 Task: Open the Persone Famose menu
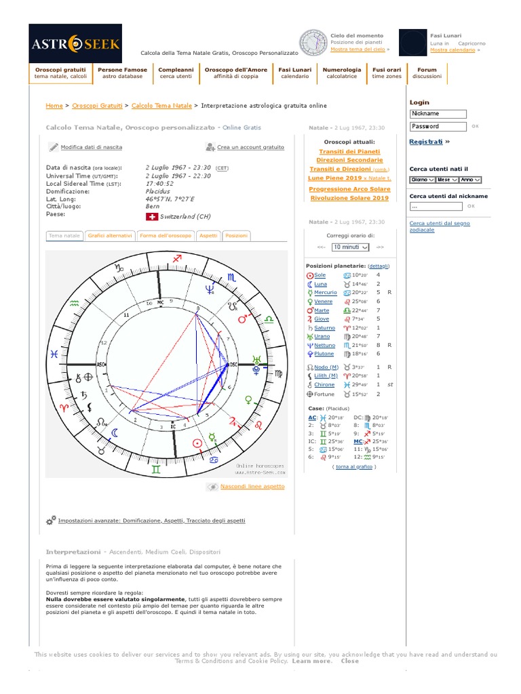click(122, 73)
